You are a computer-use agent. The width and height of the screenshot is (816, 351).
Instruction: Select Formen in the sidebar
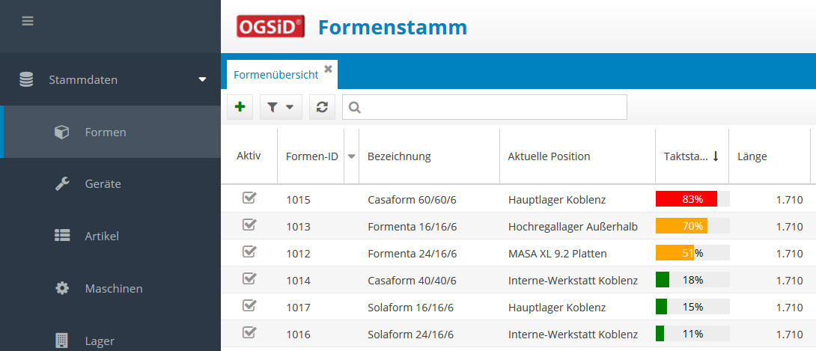click(x=105, y=132)
